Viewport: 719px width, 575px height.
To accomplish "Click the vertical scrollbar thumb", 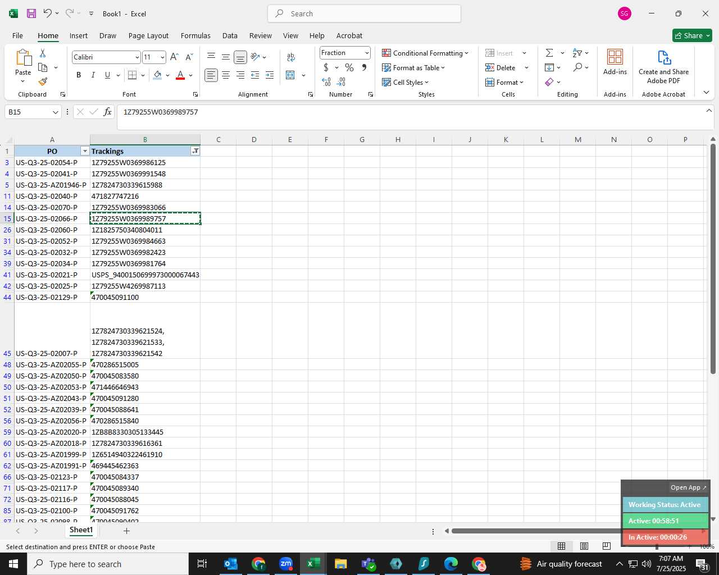I will coord(713,258).
